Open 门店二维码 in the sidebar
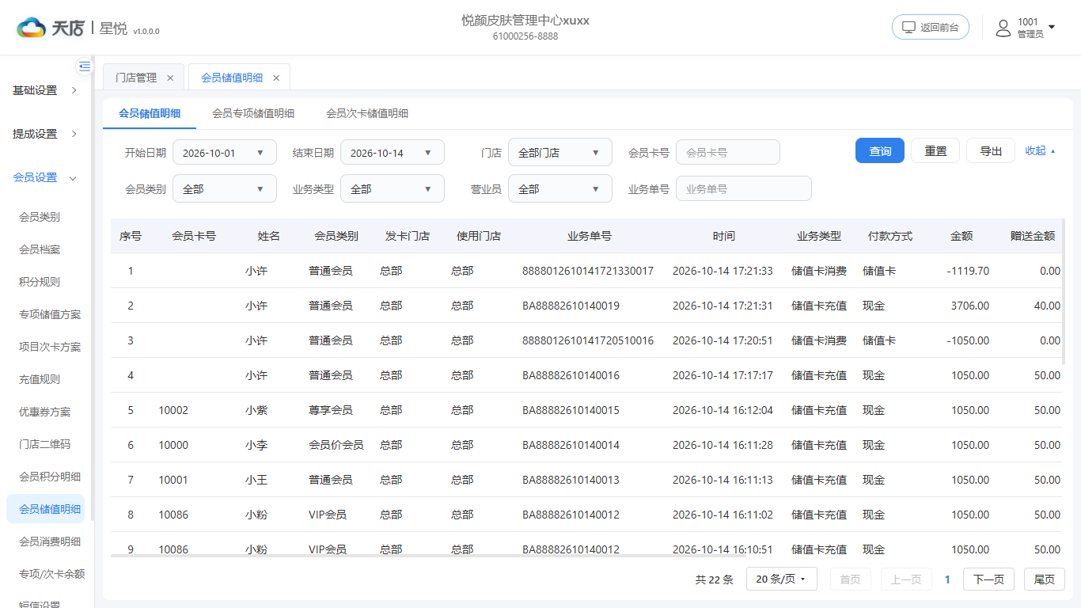Viewport: 1081px width, 608px height. click(45, 444)
